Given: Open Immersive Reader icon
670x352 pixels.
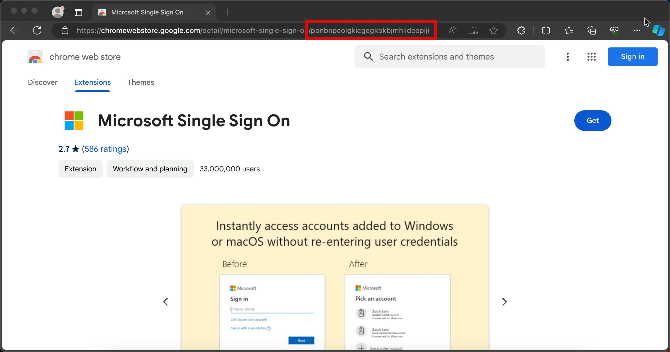Looking at the screenshot, I should (473, 30).
